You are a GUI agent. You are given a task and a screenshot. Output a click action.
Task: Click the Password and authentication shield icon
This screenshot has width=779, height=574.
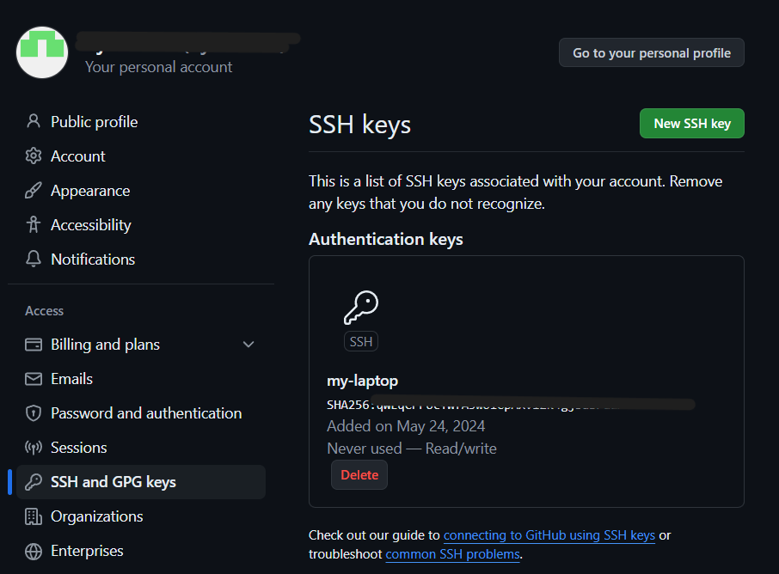tap(33, 412)
